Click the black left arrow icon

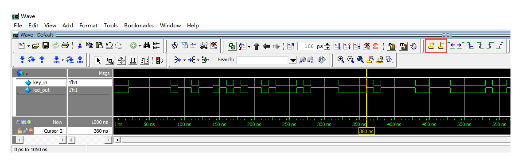click(266, 46)
